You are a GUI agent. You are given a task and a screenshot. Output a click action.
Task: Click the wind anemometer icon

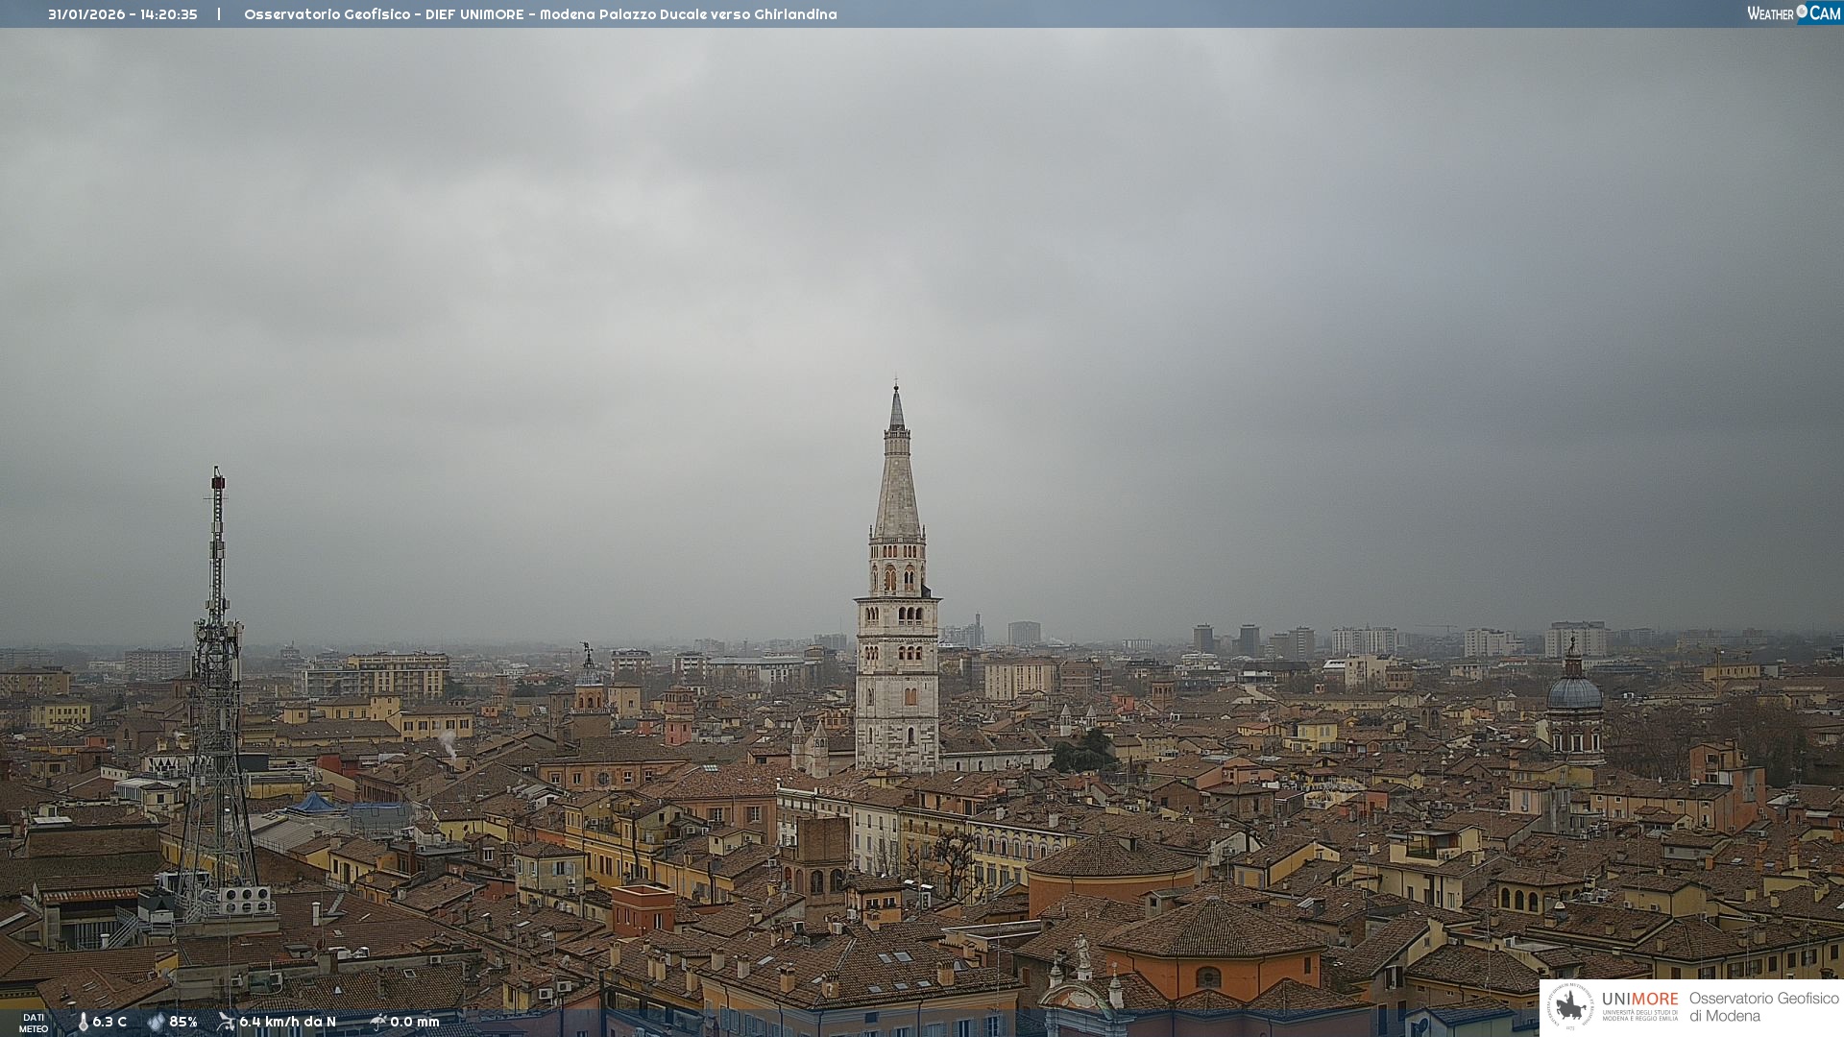[x=226, y=1022]
